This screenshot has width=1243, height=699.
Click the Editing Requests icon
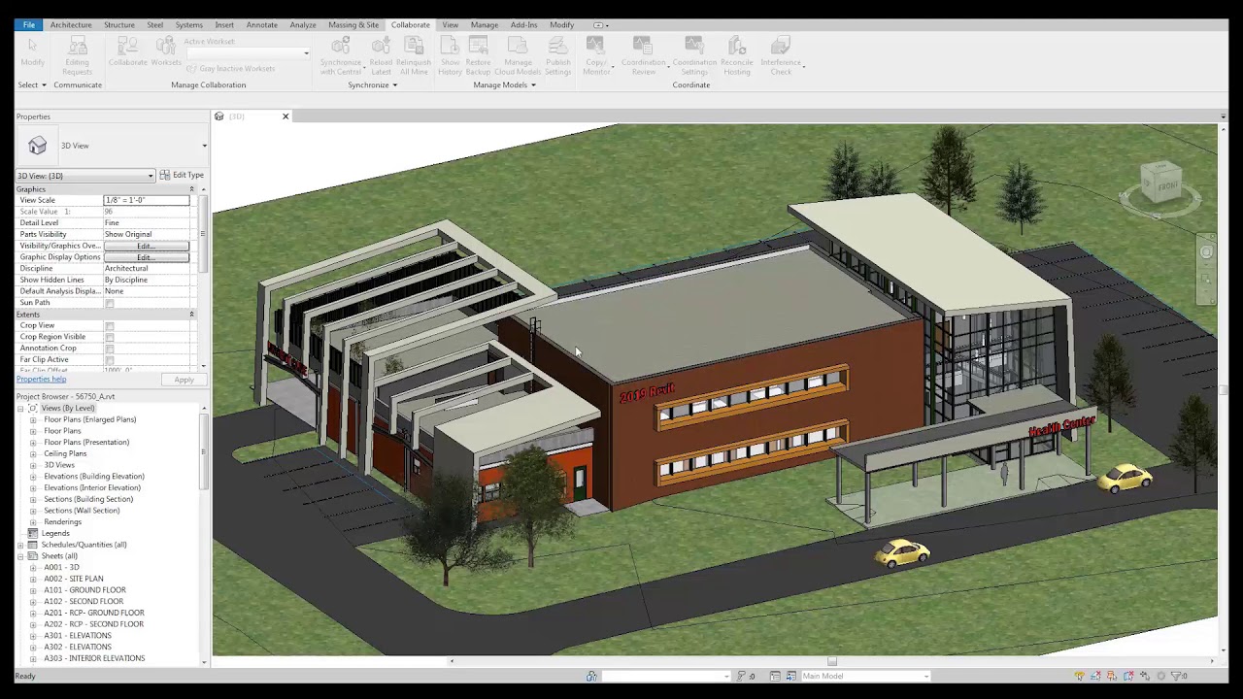coord(78,47)
